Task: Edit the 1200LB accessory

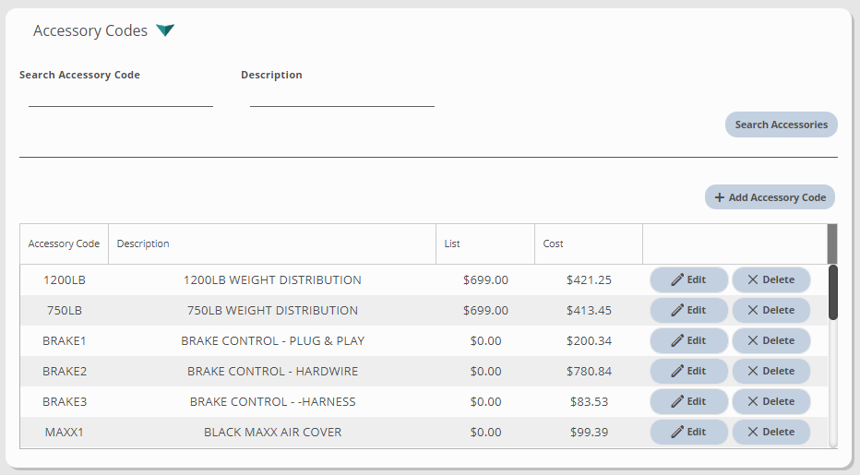Action: (x=689, y=279)
